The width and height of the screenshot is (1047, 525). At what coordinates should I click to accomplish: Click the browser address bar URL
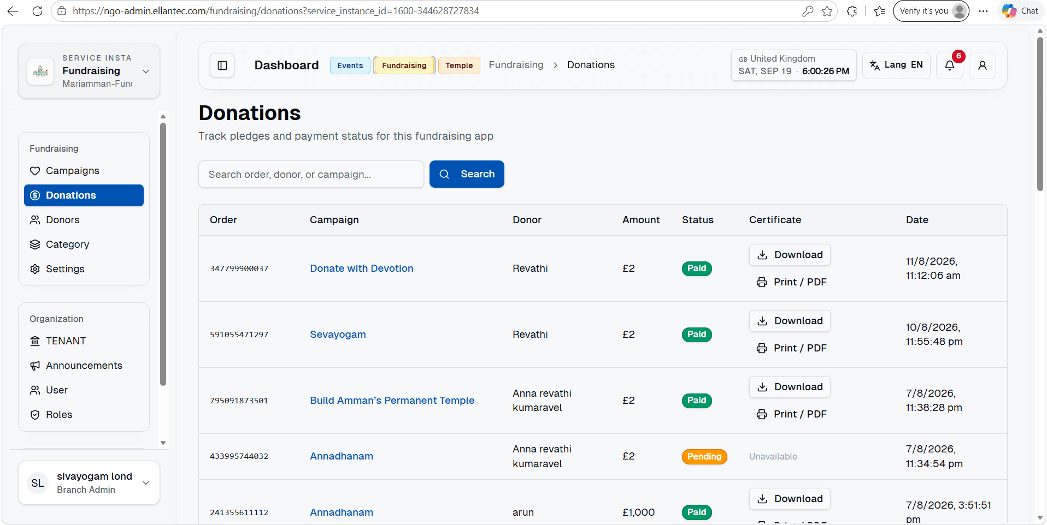(276, 11)
